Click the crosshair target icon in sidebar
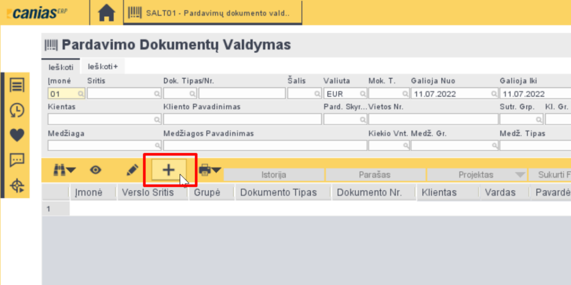Viewport: 571px width, 285px height. point(17,186)
